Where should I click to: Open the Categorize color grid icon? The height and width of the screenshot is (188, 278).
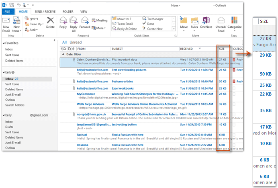(234, 20)
